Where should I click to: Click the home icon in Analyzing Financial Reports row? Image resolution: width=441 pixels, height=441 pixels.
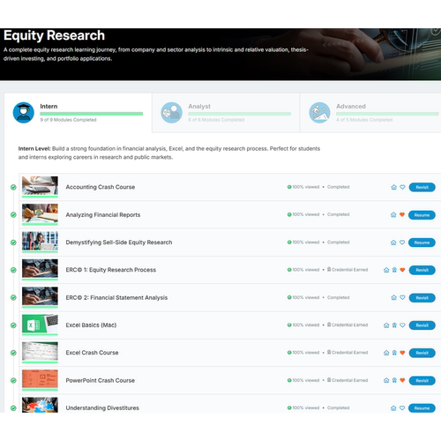[393, 214]
